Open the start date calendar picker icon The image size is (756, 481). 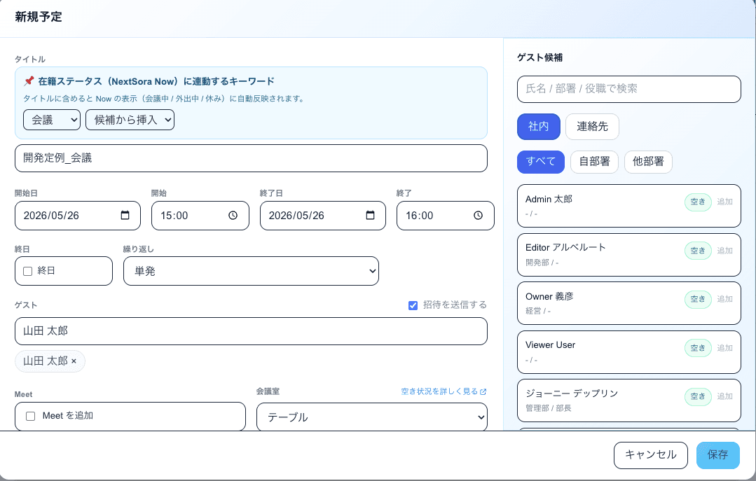pyautogui.click(x=125, y=215)
